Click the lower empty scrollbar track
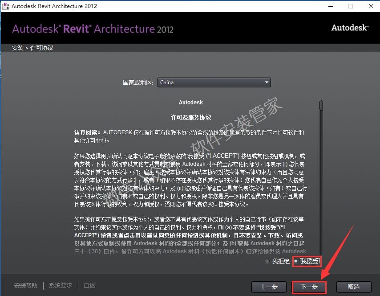This screenshot has height=296, width=380. [x=321, y=201]
